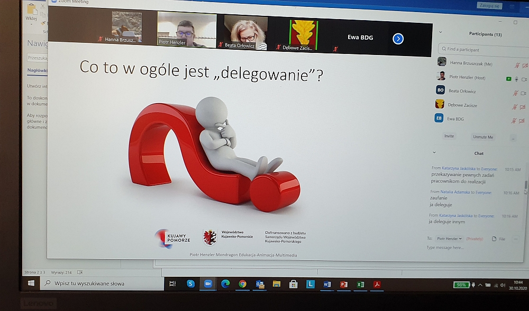This screenshot has width=529, height=311.
Task: Click the proofing icon in Word status bar
Action: [x=80, y=272]
